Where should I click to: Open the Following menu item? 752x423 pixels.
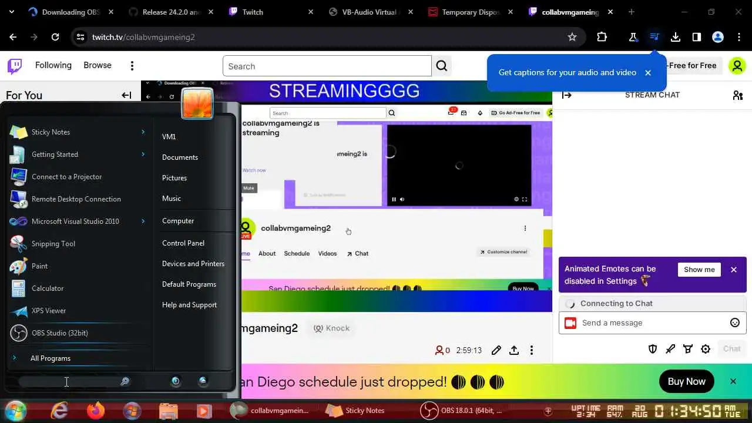[53, 65]
